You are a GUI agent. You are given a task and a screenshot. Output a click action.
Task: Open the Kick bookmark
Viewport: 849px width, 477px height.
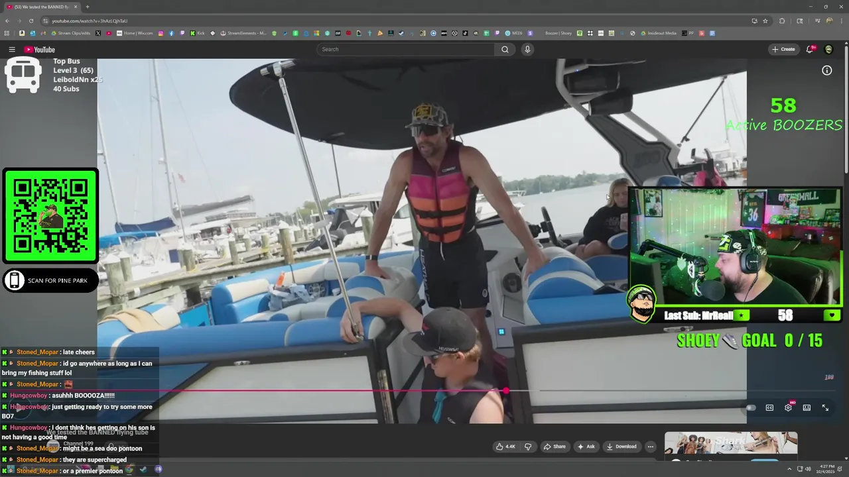click(198, 33)
